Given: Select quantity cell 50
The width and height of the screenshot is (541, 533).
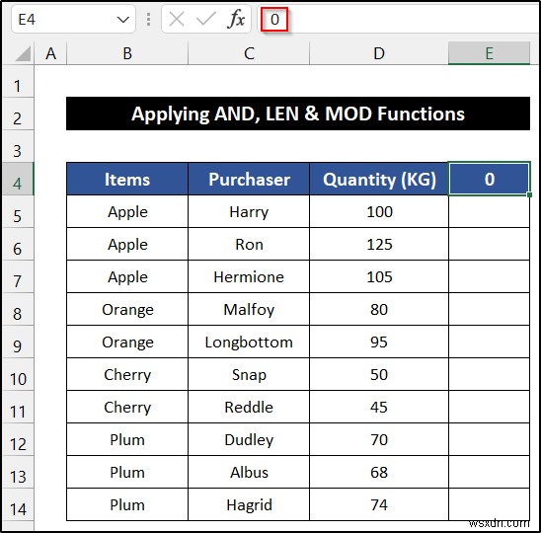Looking at the screenshot, I should [x=379, y=374].
